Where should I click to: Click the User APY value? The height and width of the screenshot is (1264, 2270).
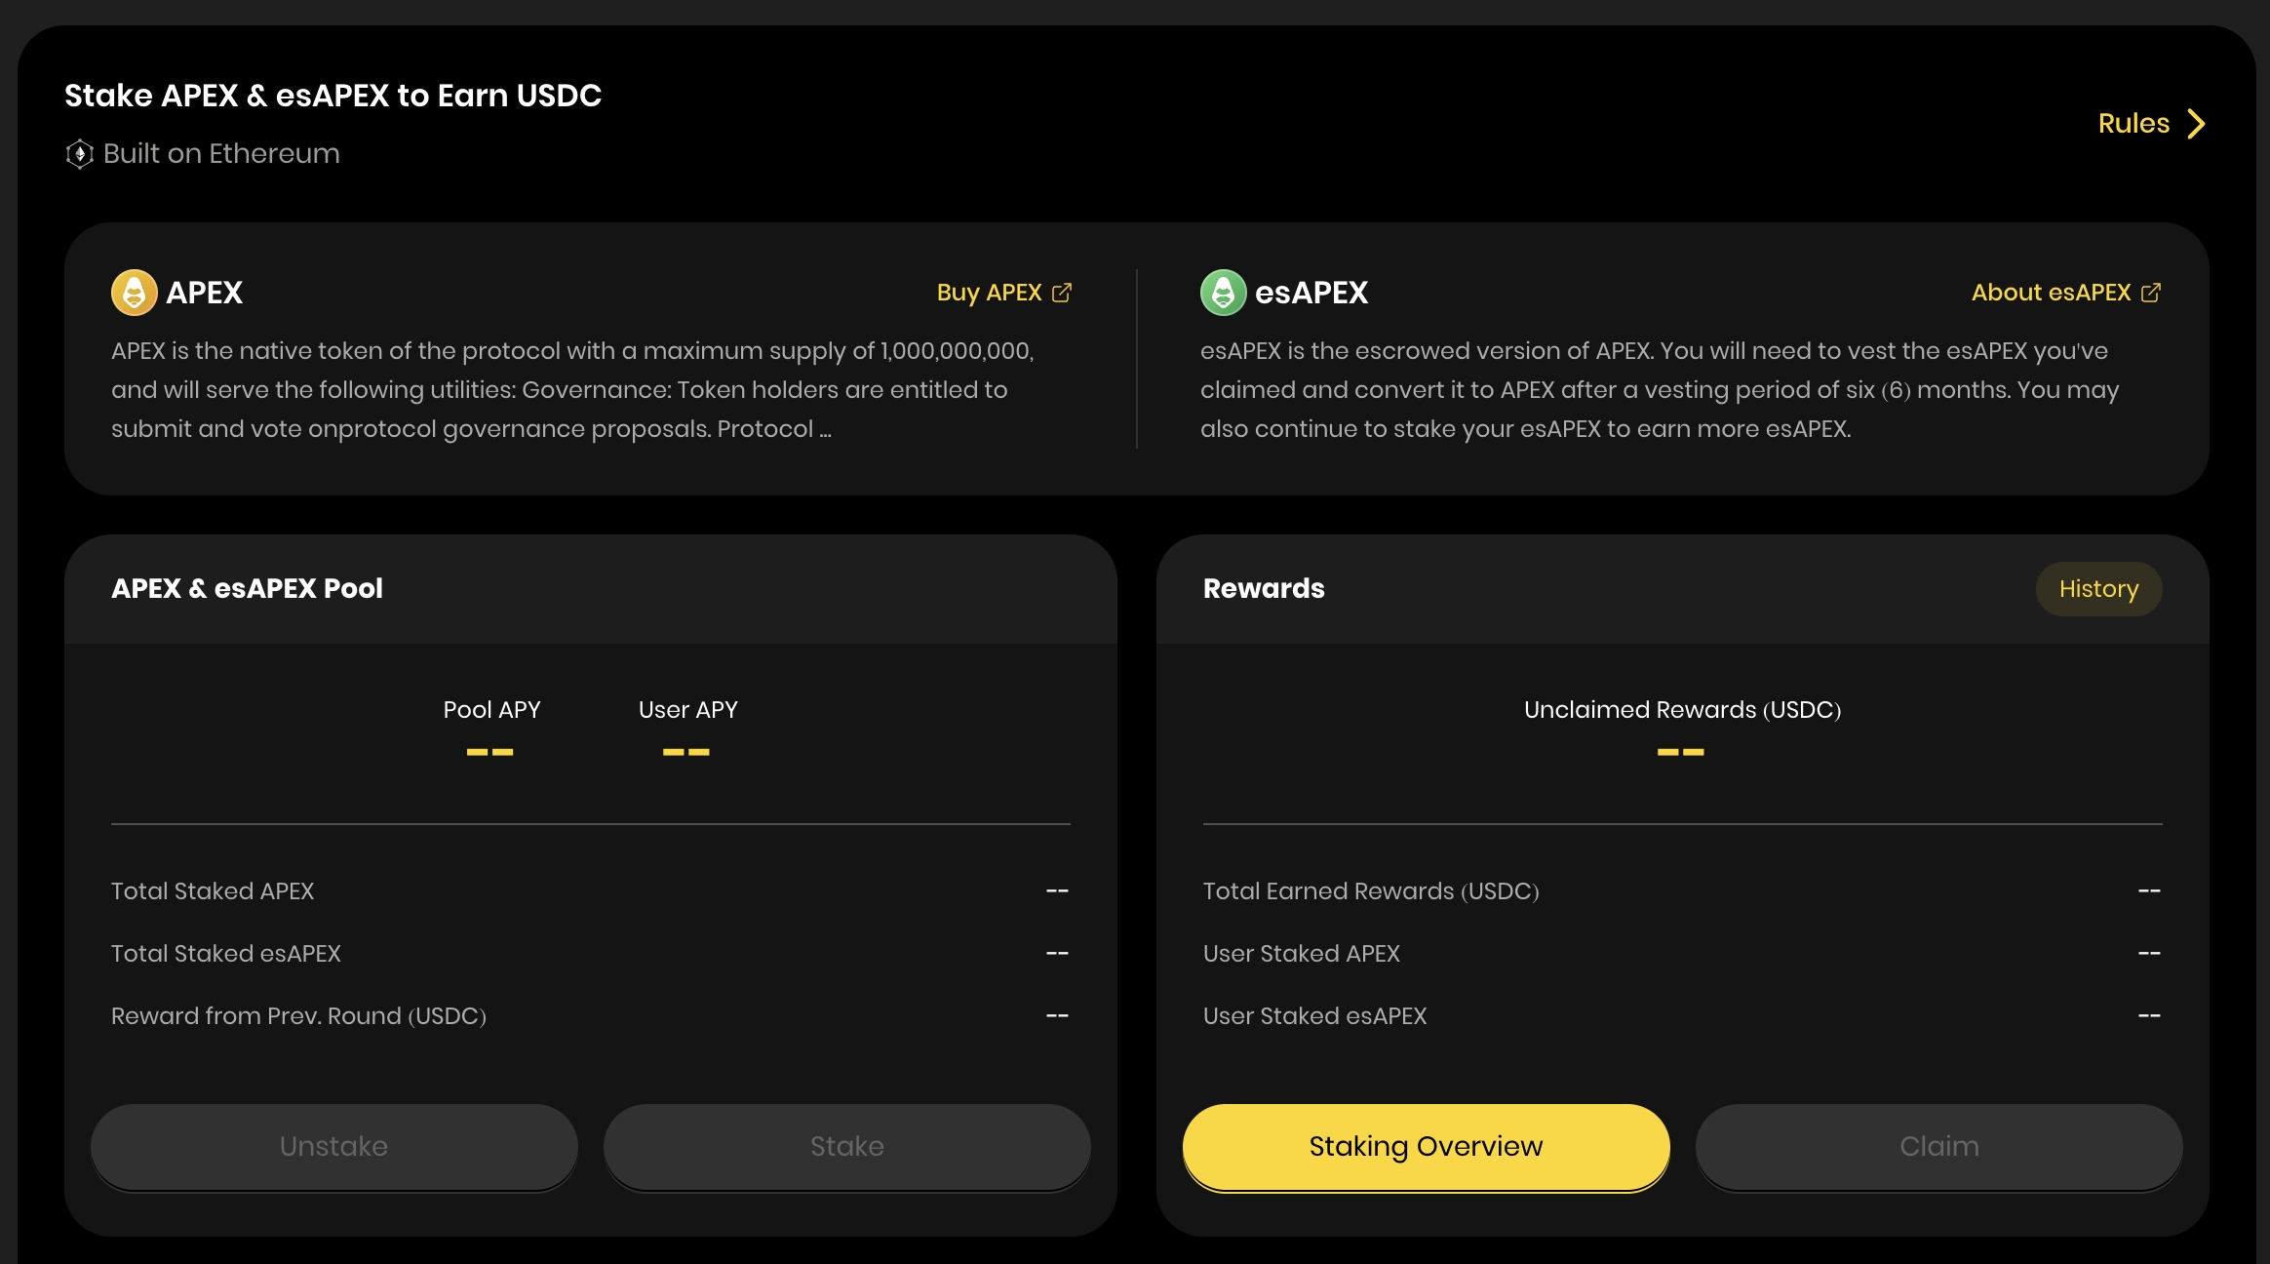point(686,752)
